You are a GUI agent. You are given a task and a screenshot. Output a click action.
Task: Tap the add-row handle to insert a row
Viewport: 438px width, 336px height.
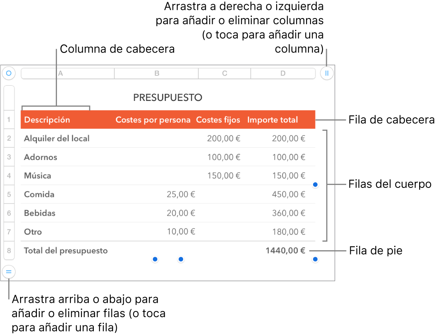[x=9, y=271]
